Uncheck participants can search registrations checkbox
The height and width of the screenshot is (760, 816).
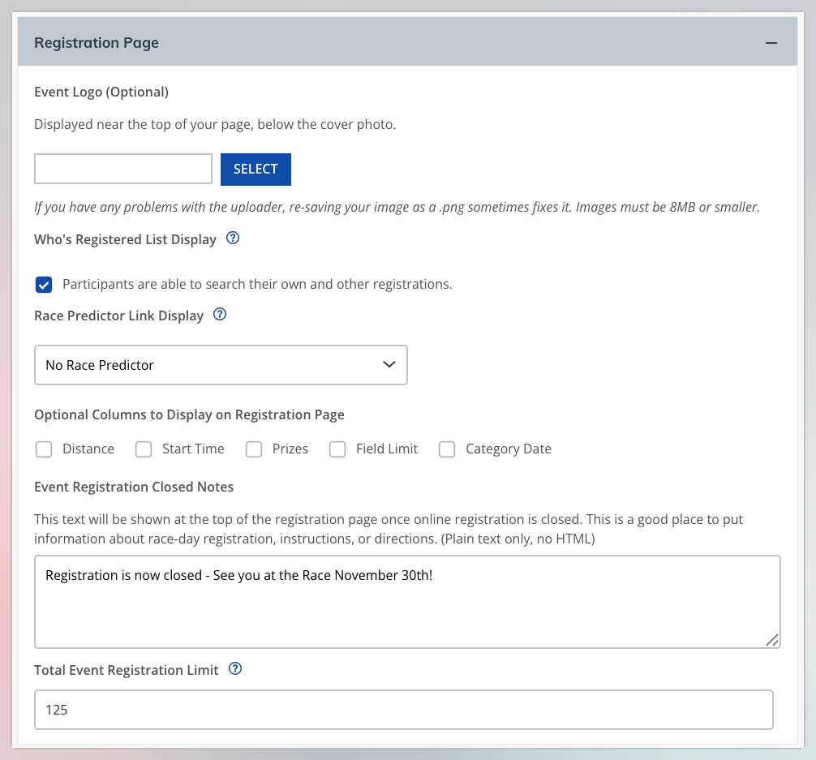[x=44, y=285]
